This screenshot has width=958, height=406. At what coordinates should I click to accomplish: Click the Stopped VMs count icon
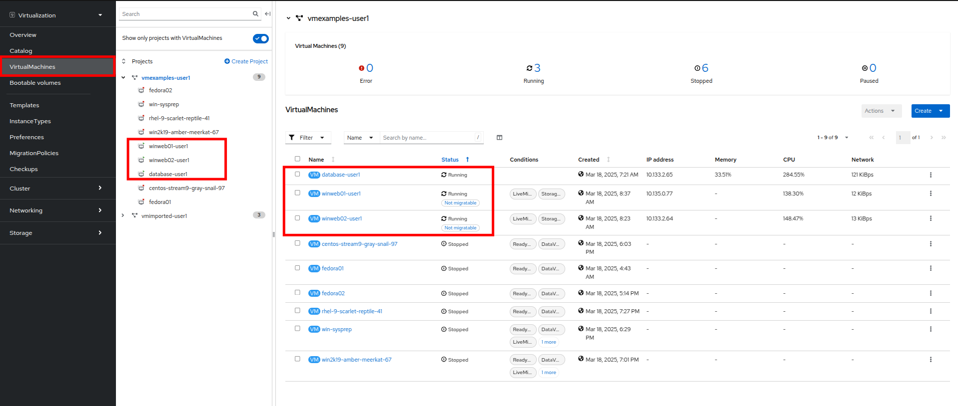click(697, 68)
